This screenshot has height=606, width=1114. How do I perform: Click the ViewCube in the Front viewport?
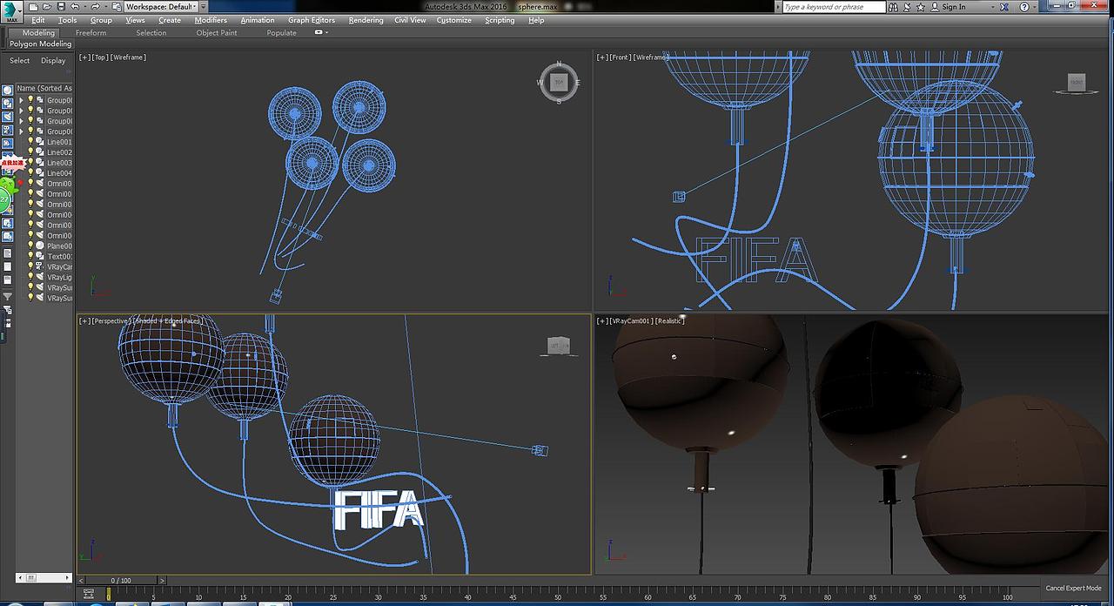tap(1077, 84)
